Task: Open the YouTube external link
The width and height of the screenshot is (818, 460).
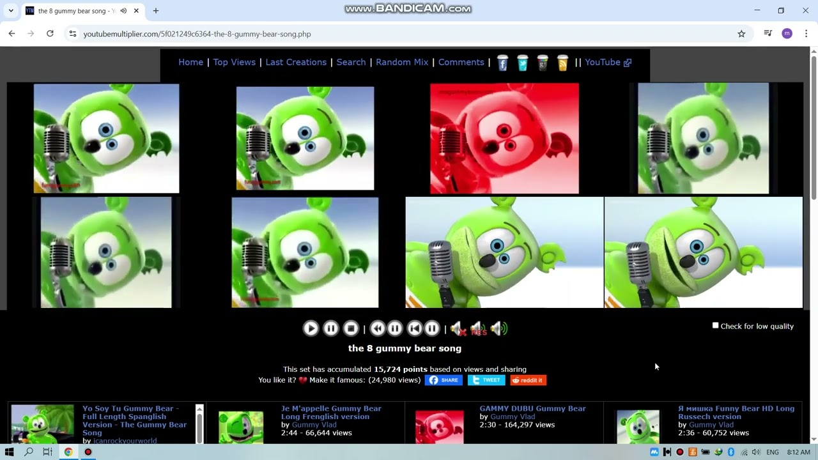Action: click(608, 62)
